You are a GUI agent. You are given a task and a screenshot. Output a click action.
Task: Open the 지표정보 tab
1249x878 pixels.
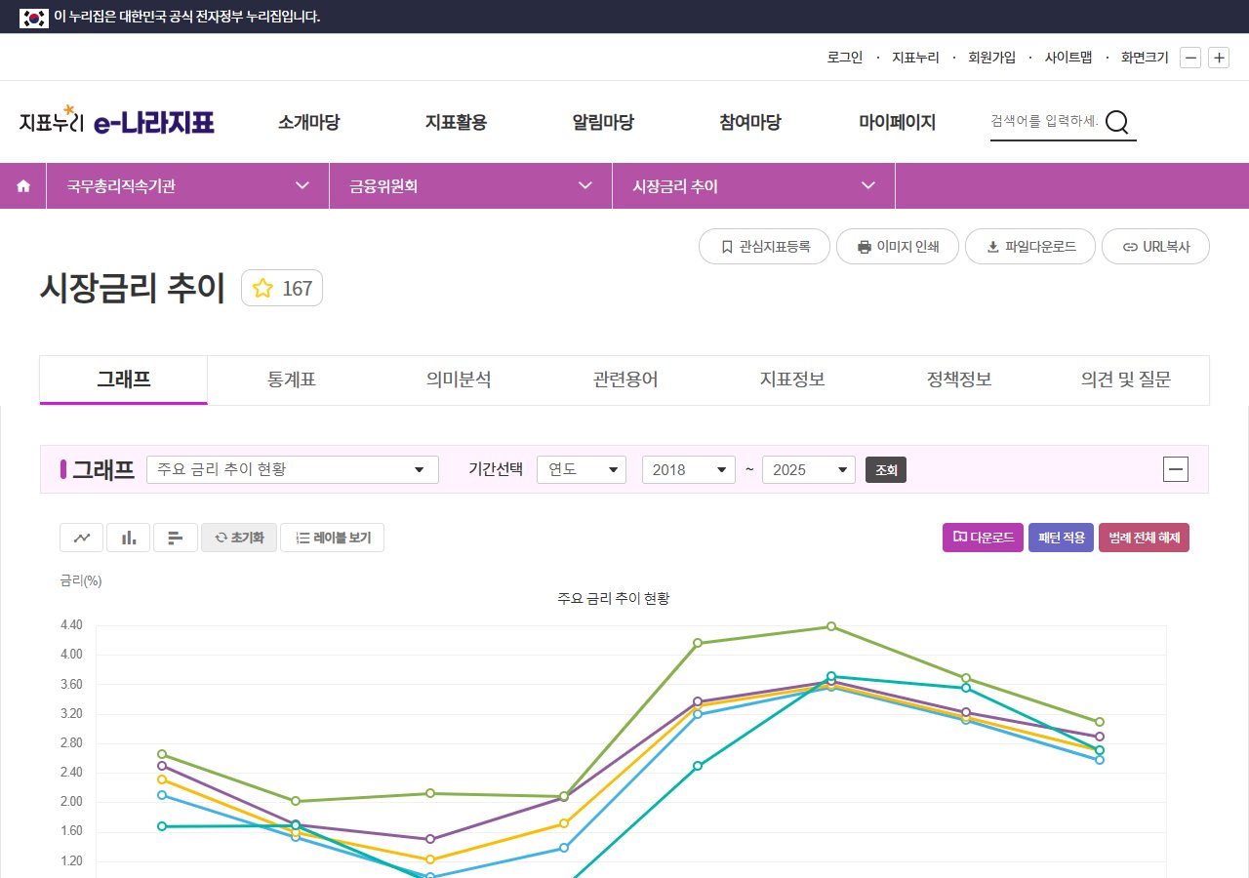[792, 379]
